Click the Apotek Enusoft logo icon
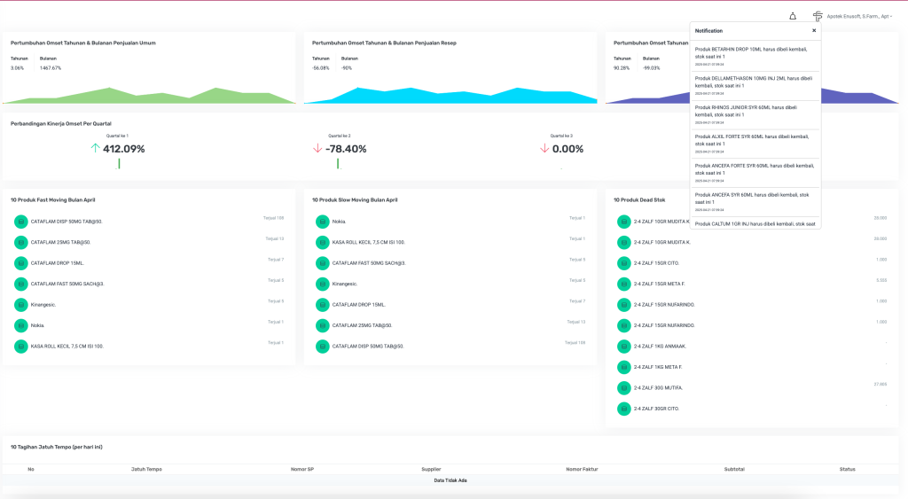Screen dimensions: 908x499 pos(818,16)
